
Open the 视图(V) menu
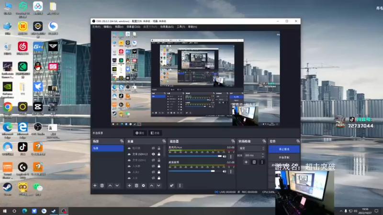[x=119, y=27]
